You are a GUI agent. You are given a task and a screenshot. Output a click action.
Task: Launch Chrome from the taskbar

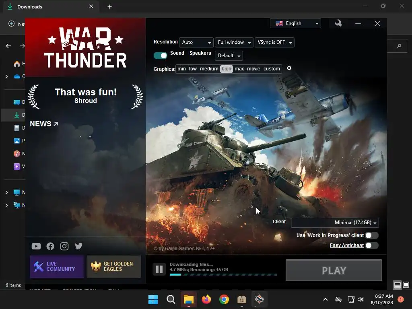(x=224, y=299)
